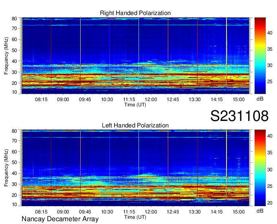This screenshot has width=277, height=224.
Task: Click the 40 dB value on Right Handed colorbar
Action: [x=270, y=33]
